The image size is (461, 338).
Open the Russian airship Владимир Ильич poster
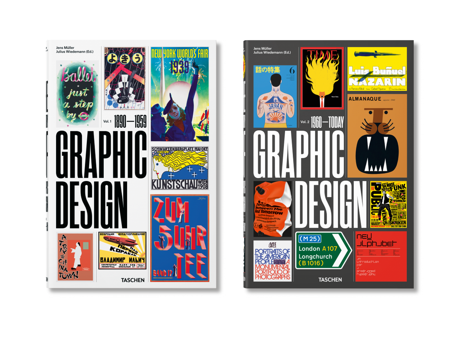(122, 250)
